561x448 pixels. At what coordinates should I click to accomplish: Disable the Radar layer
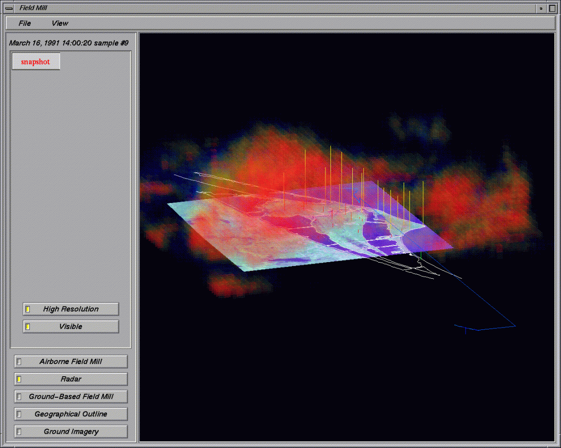point(71,379)
